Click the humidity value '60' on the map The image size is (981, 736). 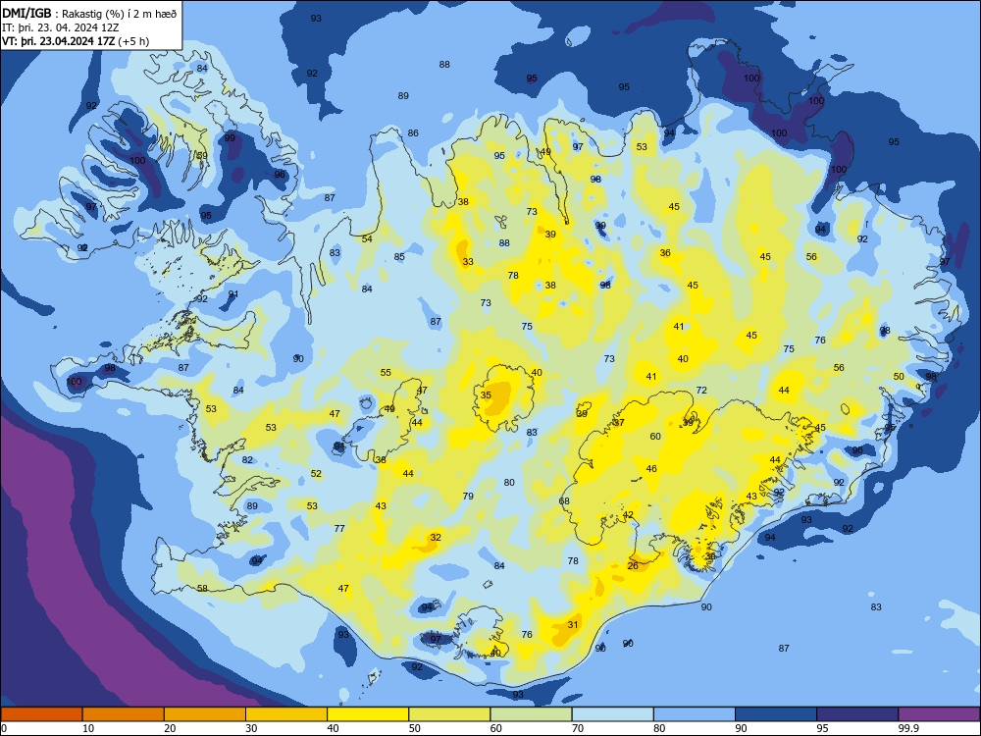pos(655,437)
